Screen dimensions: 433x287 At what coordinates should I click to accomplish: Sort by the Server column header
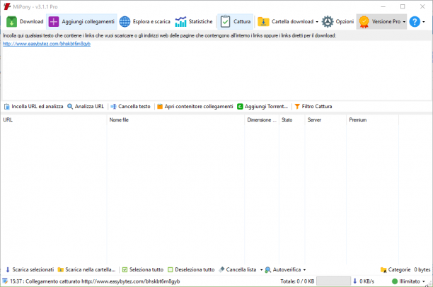click(325, 119)
